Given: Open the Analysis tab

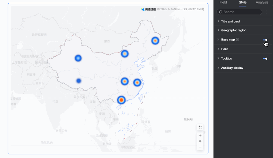Looking at the screenshot, I should pos(262,3).
